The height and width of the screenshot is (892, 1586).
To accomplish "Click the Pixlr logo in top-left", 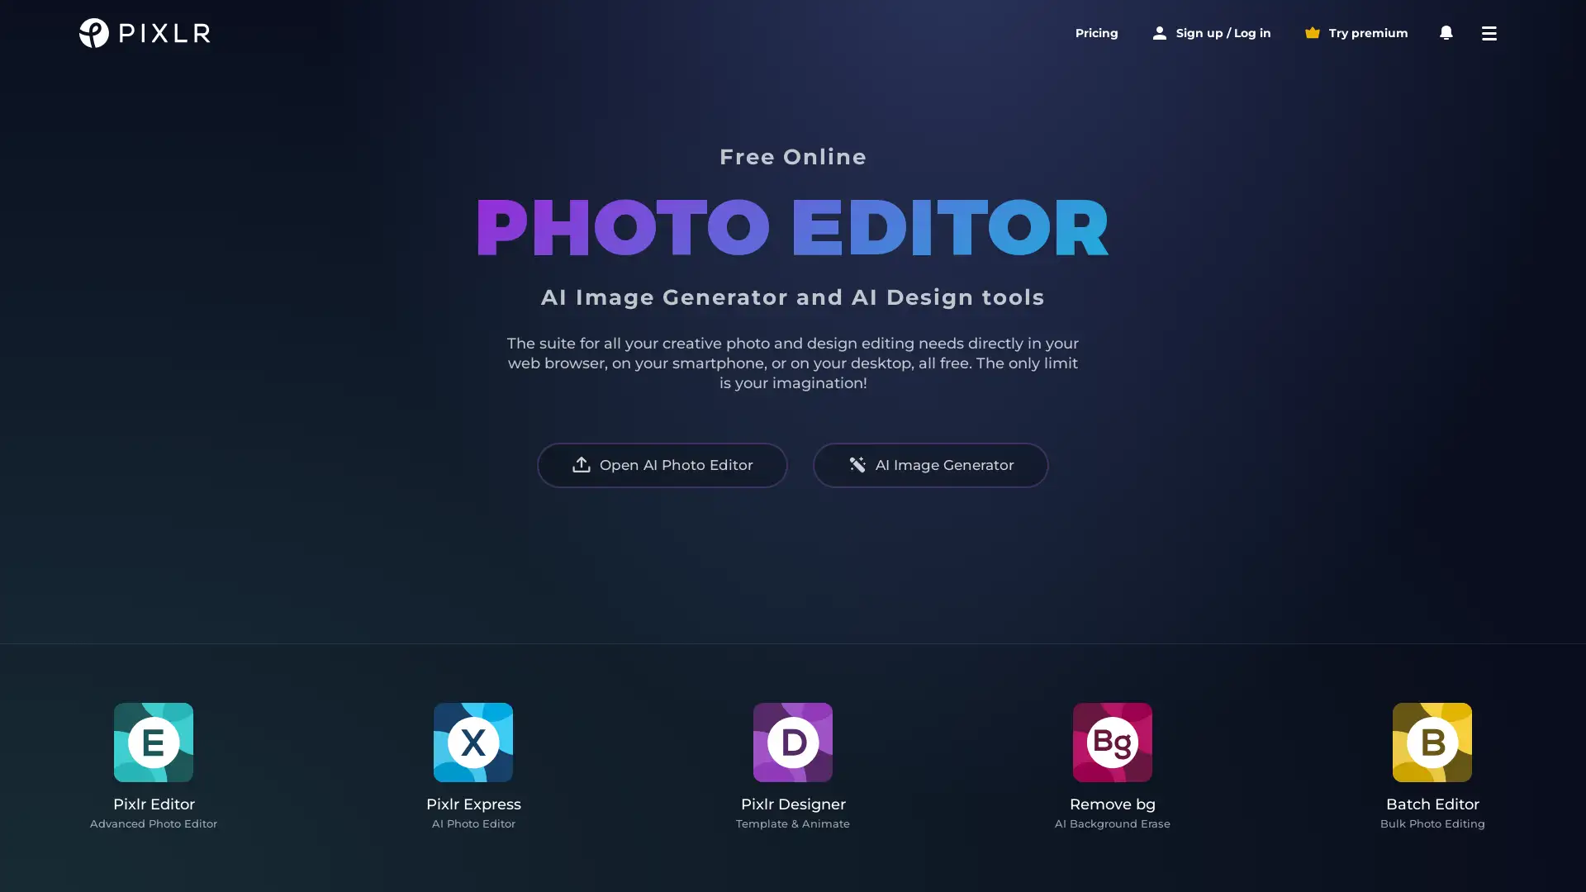I will 144,33.
